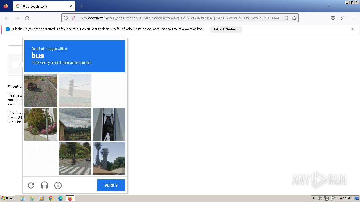Click the 8:20 AM clock
360x202 pixels.
(346, 198)
